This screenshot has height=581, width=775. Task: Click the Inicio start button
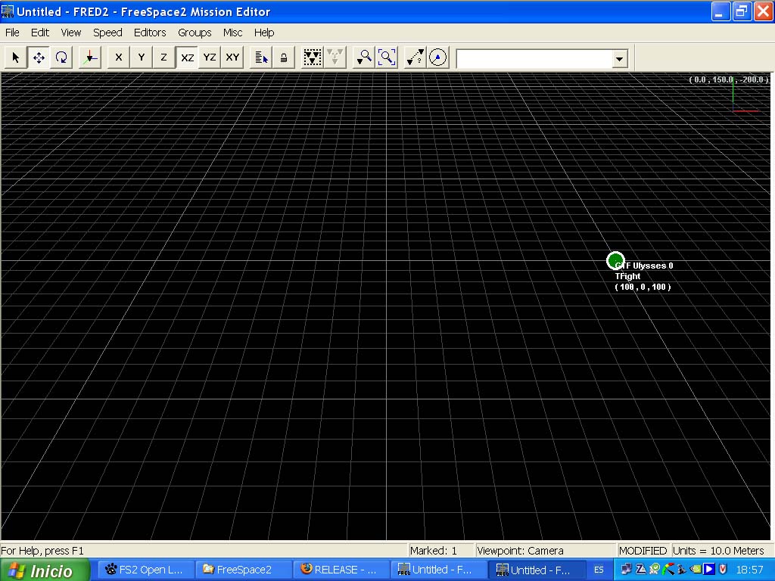point(44,570)
